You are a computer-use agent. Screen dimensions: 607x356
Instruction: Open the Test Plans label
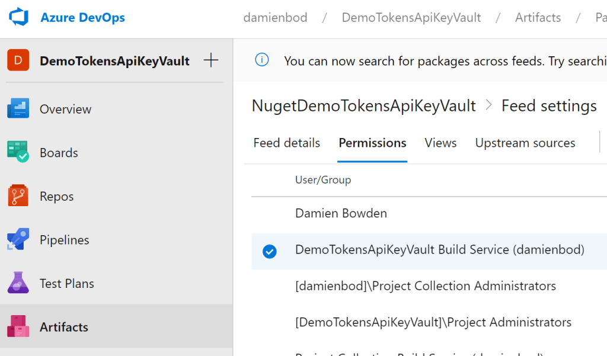pyautogui.click(x=67, y=284)
